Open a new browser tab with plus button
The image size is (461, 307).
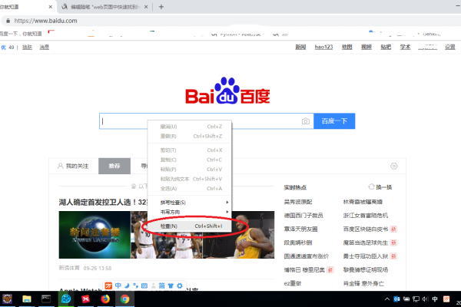pyautogui.click(x=161, y=7)
